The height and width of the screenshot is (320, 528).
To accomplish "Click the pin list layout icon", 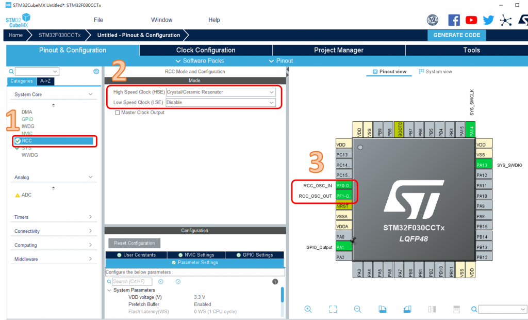I will [x=457, y=309].
